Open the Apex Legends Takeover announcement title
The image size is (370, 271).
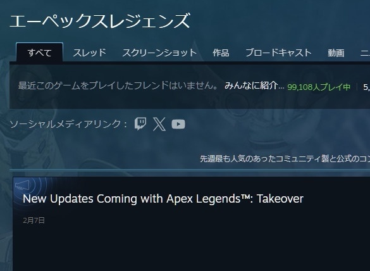(163, 198)
